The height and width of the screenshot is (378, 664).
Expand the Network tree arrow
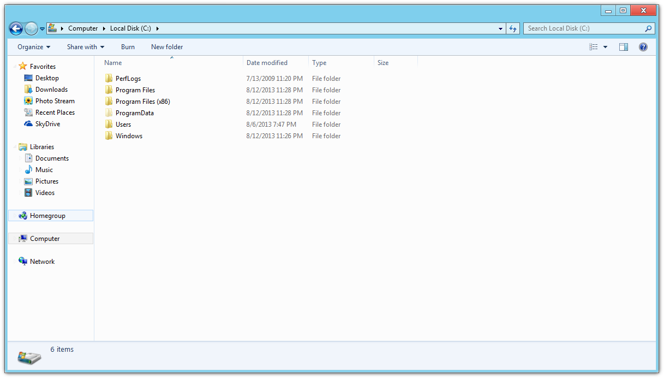pyautogui.click(x=14, y=262)
